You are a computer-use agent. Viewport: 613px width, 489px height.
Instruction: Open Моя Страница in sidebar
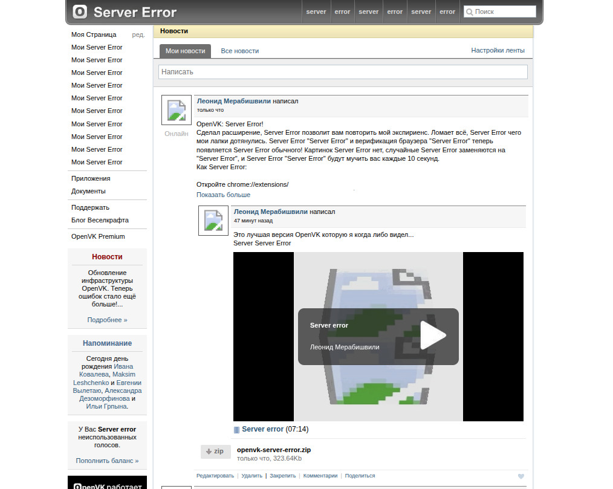[x=94, y=34]
